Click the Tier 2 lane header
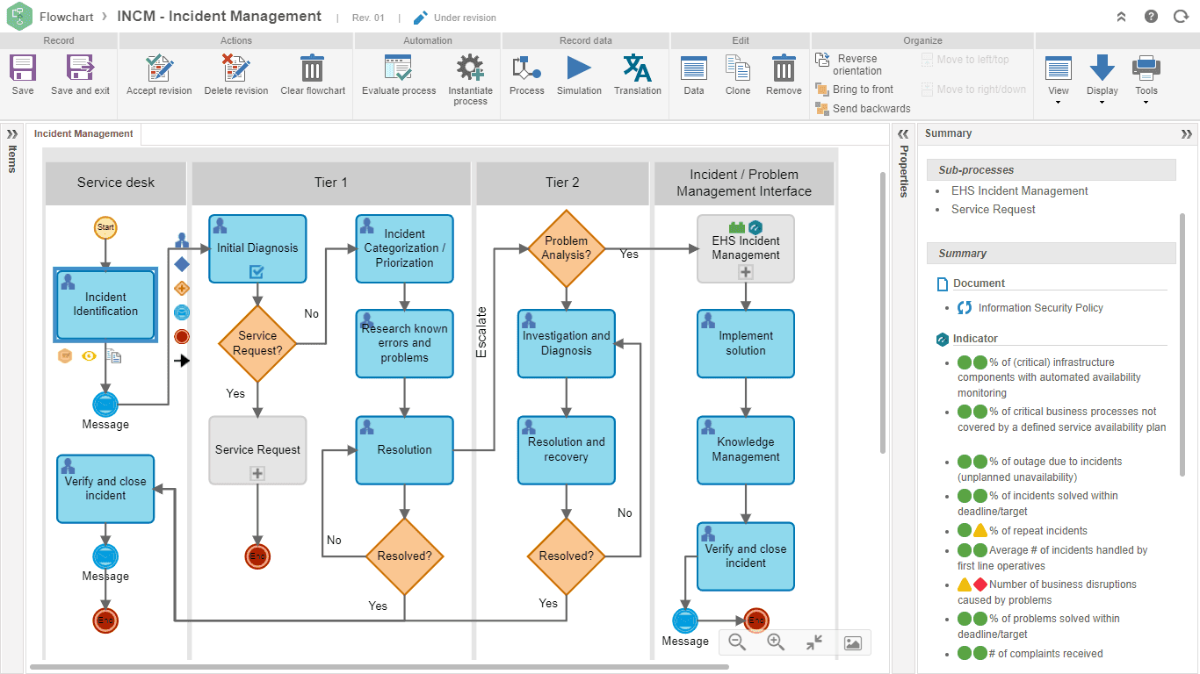1200x674 pixels. point(562,183)
